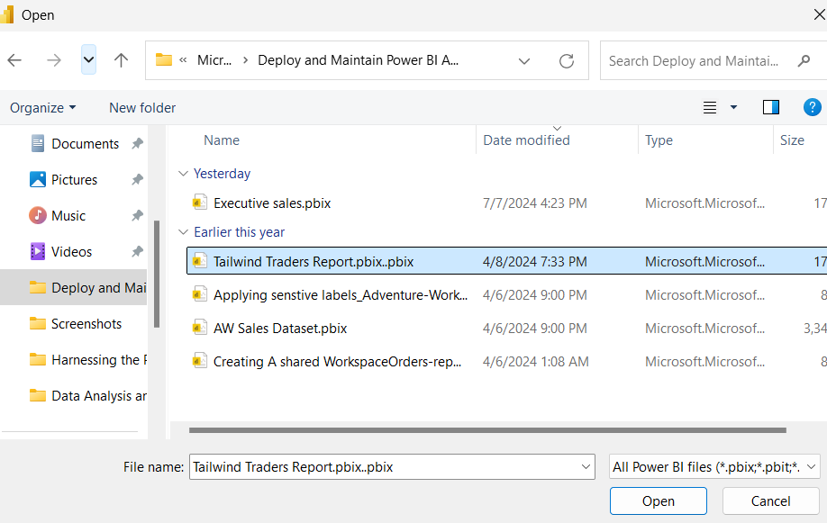Click the horizontal scrollbar in file list
Viewport: 827px width, 523px height.
486,430
